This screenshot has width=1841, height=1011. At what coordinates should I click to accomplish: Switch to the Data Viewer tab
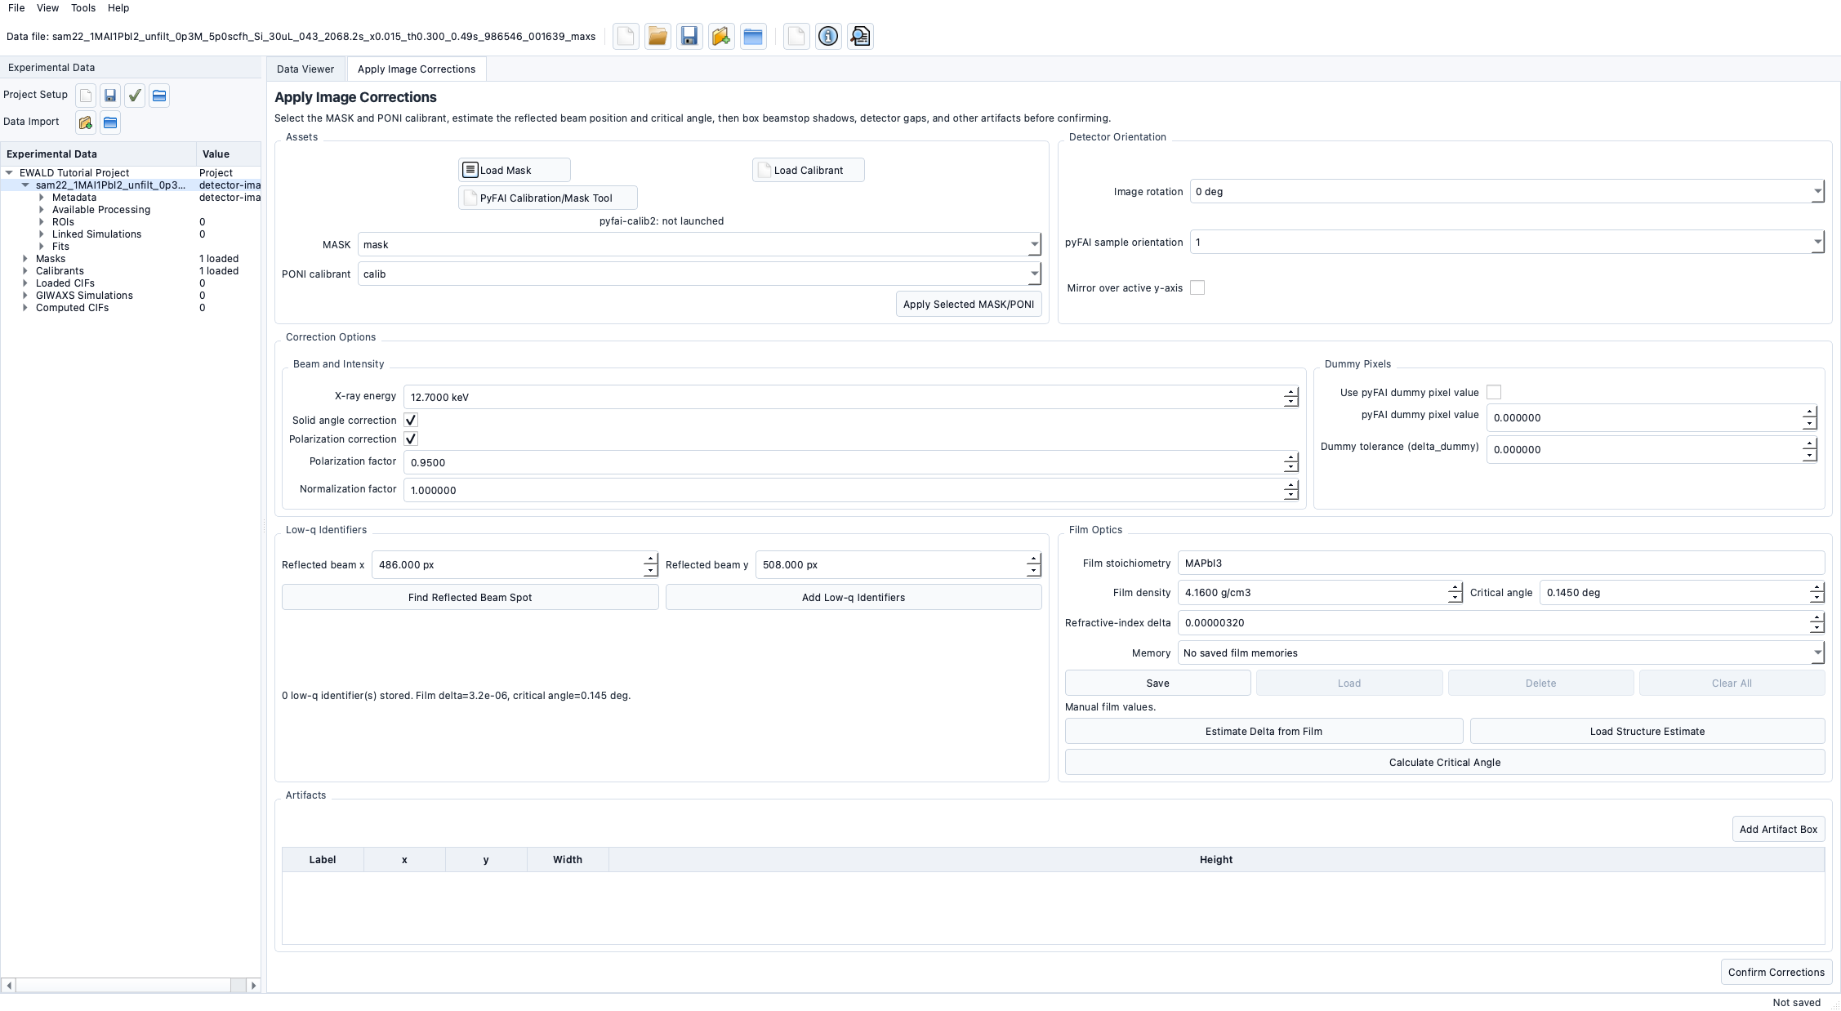305,69
